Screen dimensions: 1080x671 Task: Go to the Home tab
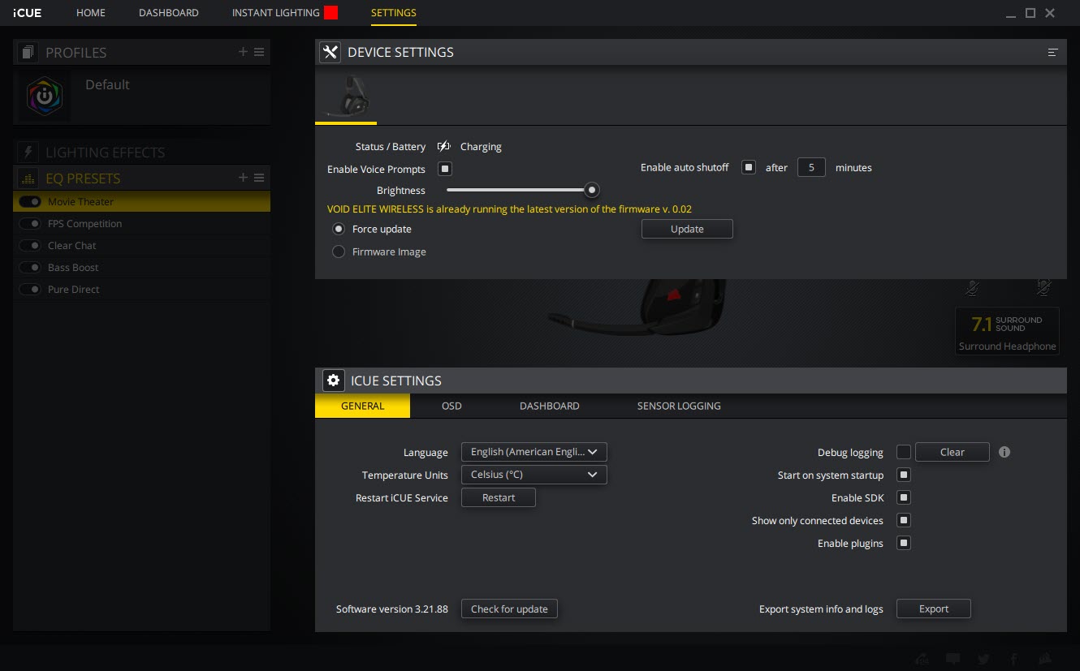(x=91, y=13)
